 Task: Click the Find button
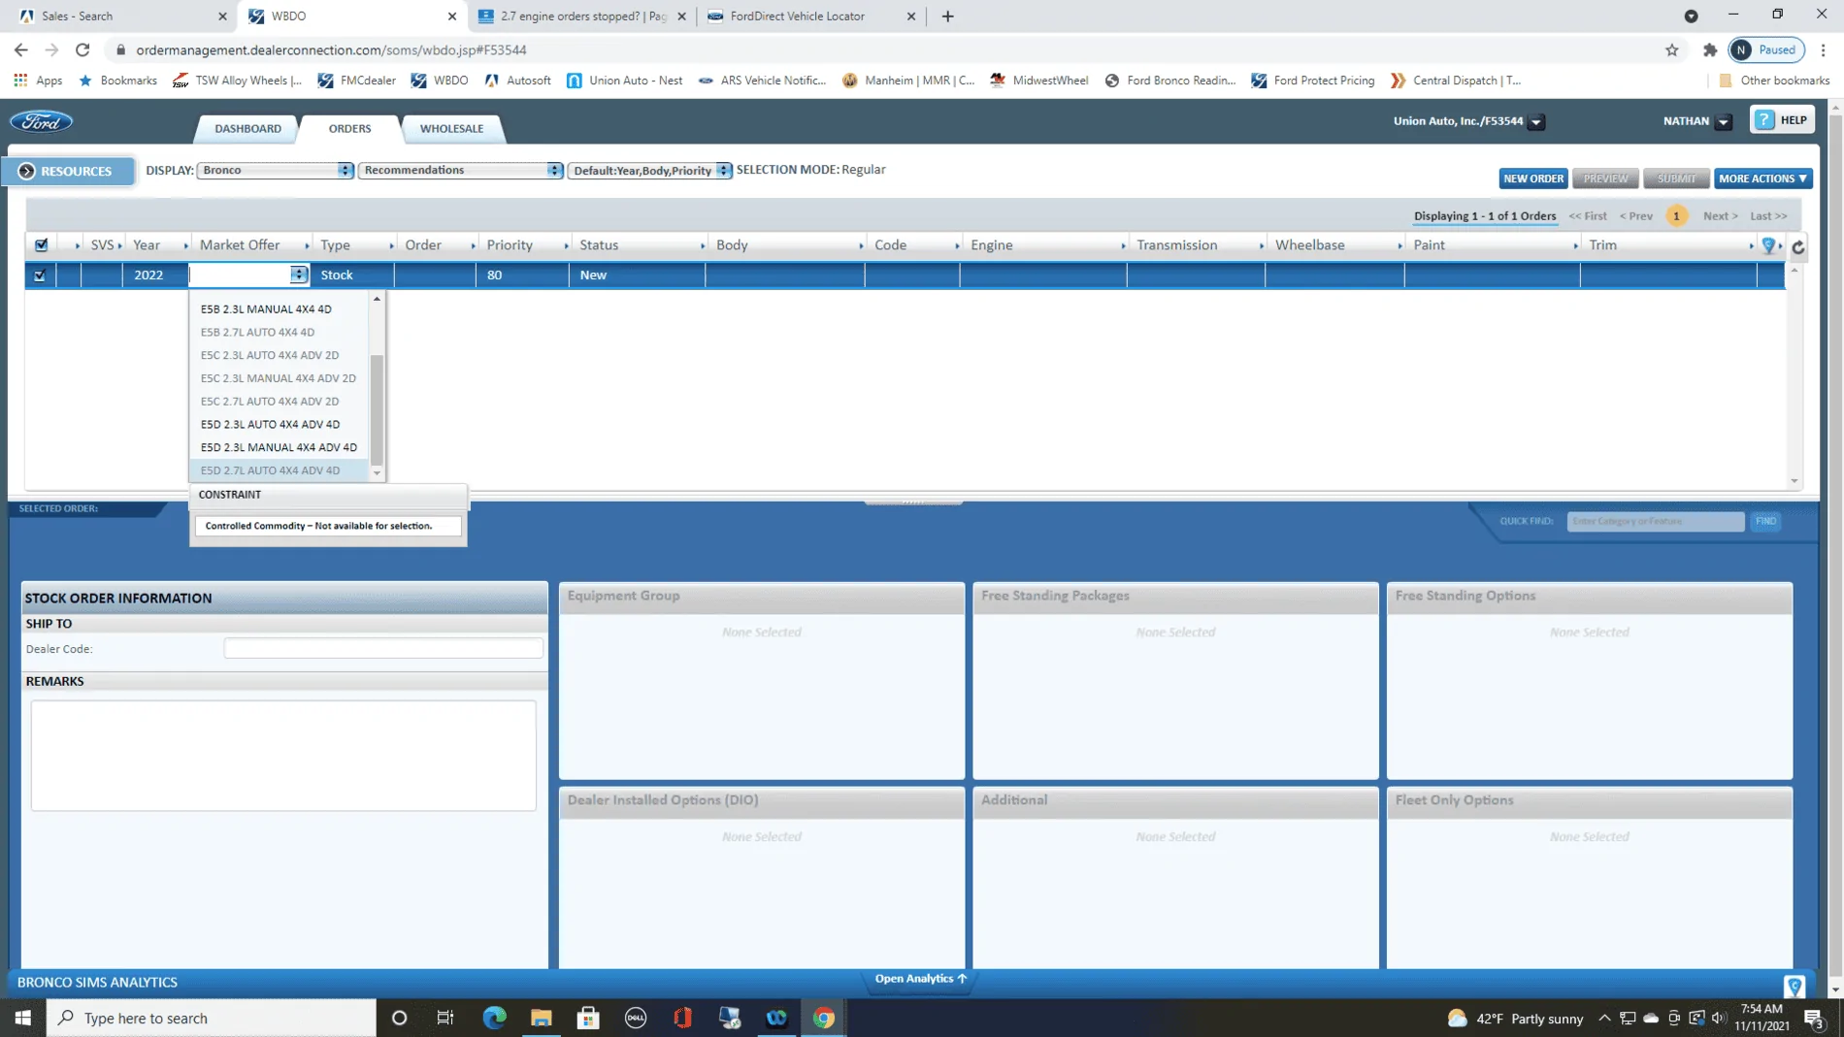click(x=1765, y=521)
